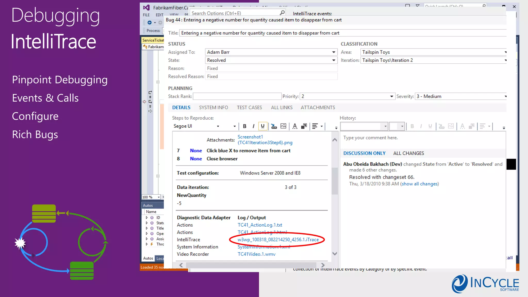Open 100 % zoom dropdown in code editor
Image resolution: width=528 pixels, height=297 pixels.
[159, 197]
